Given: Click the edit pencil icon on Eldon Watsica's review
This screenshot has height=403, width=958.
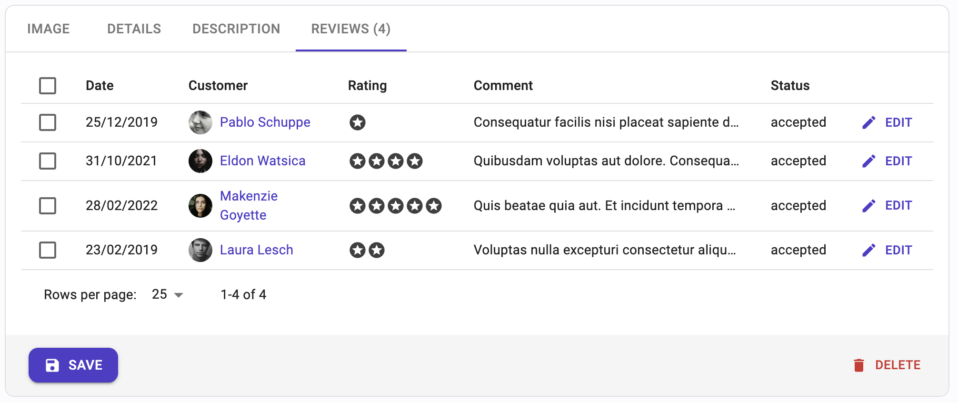Looking at the screenshot, I should pyautogui.click(x=869, y=161).
